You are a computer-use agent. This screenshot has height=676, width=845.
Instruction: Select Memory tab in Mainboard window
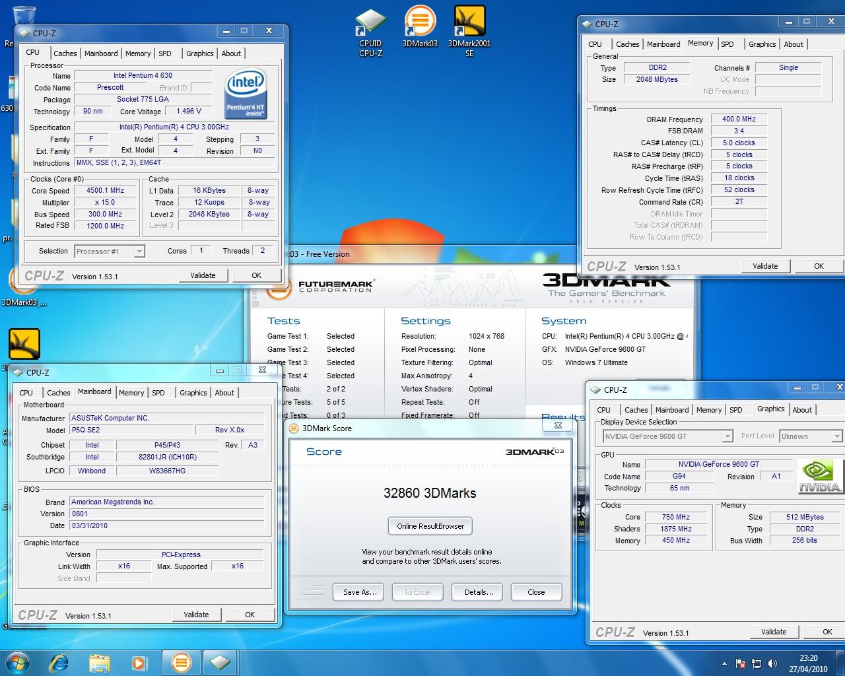tap(131, 393)
